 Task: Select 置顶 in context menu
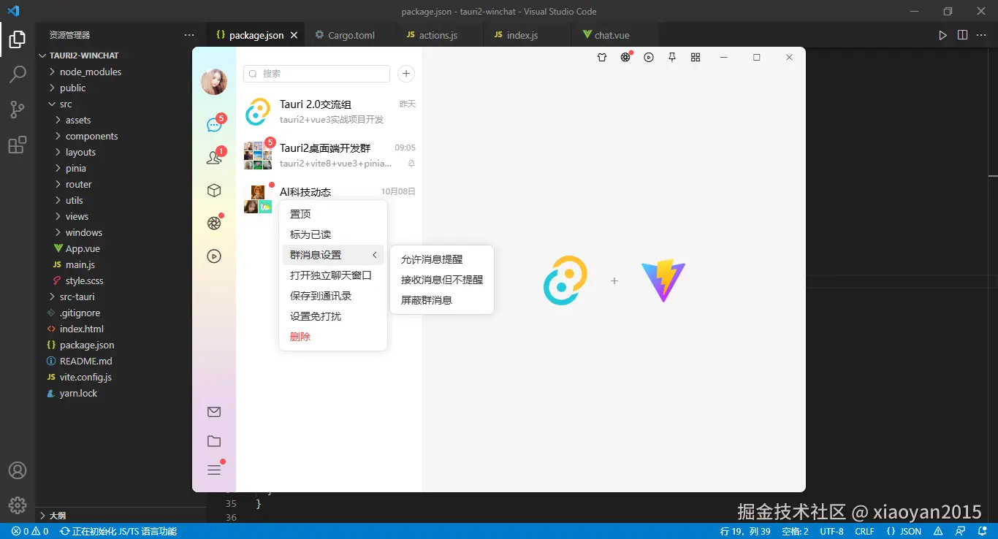click(x=332, y=214)
